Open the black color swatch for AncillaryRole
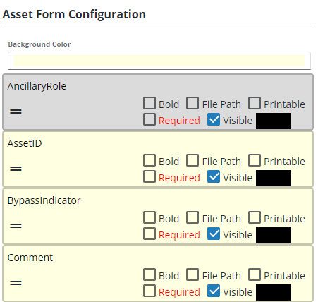The width and height of the screenshot is (318, 302). (274, 121)
